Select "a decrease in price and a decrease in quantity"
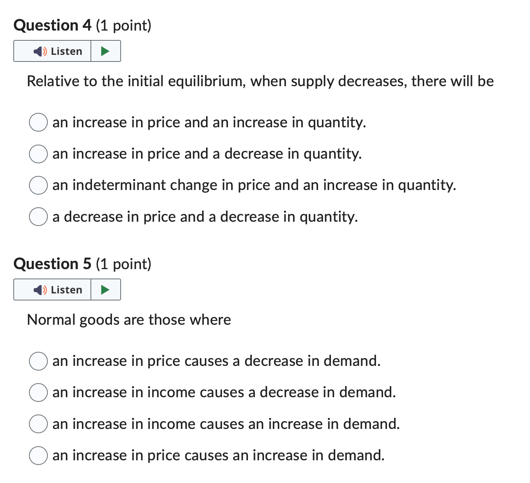Image resolution: width=530 pixels, height=483 pixels. [x=38, y=217]
